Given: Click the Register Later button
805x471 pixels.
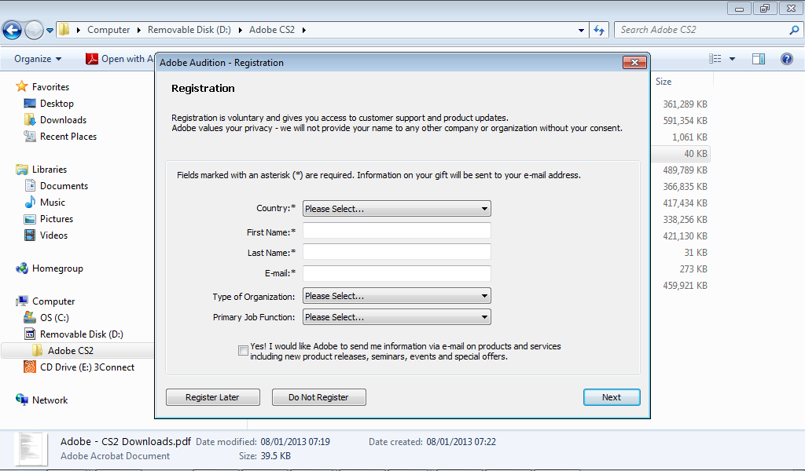Looking at the screenshot, I should 212,397.
